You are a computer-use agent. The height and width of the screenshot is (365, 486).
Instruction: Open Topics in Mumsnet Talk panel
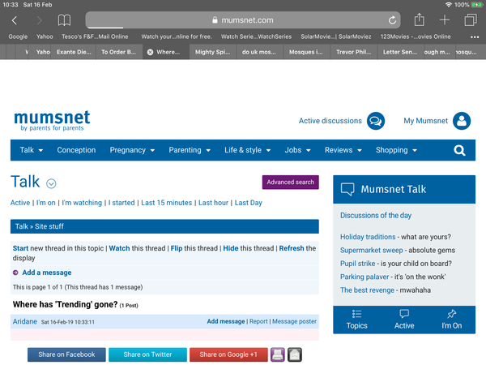tap(356, 320)
